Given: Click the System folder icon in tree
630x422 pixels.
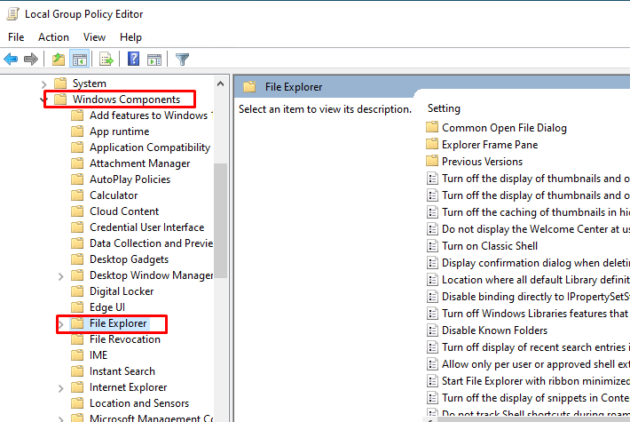Looking at the screenshot, I should coord(60,84).
